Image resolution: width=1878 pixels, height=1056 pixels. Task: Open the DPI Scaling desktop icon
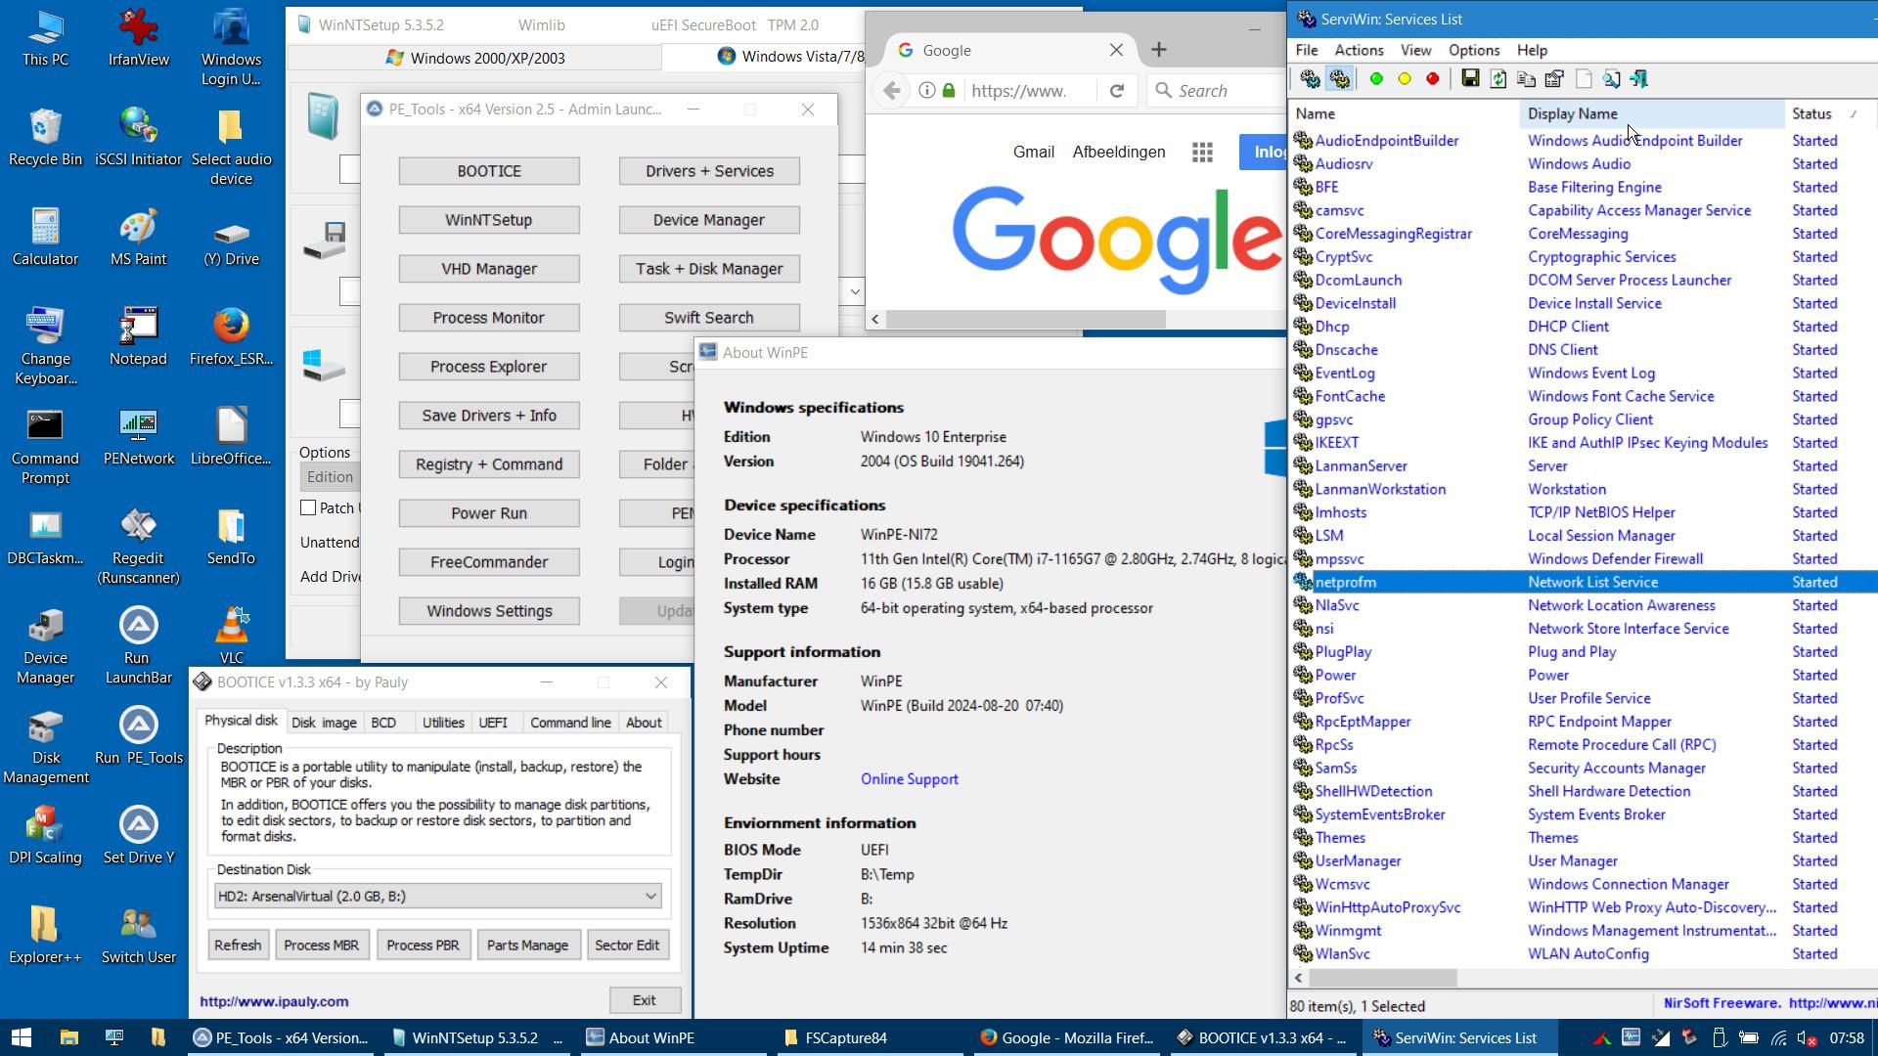click(x=45, y=836)
